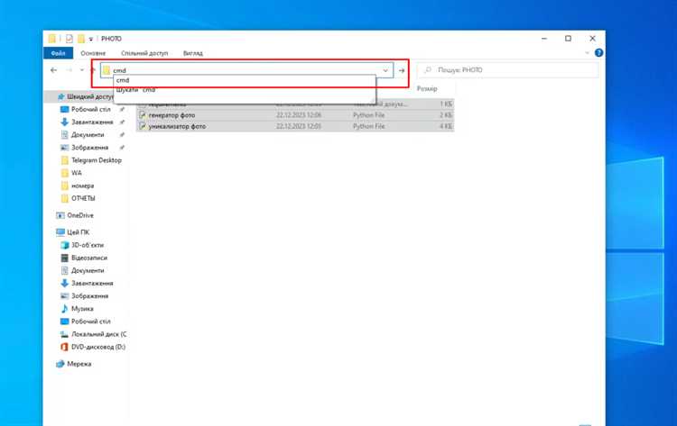Screen dimensions: 677x426
Task: Open the WA folder in sidebar
Action: 76,173
